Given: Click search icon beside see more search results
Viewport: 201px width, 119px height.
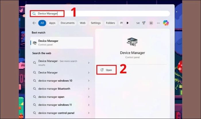Looking at the screenshot, I should (x=34, y=63).
